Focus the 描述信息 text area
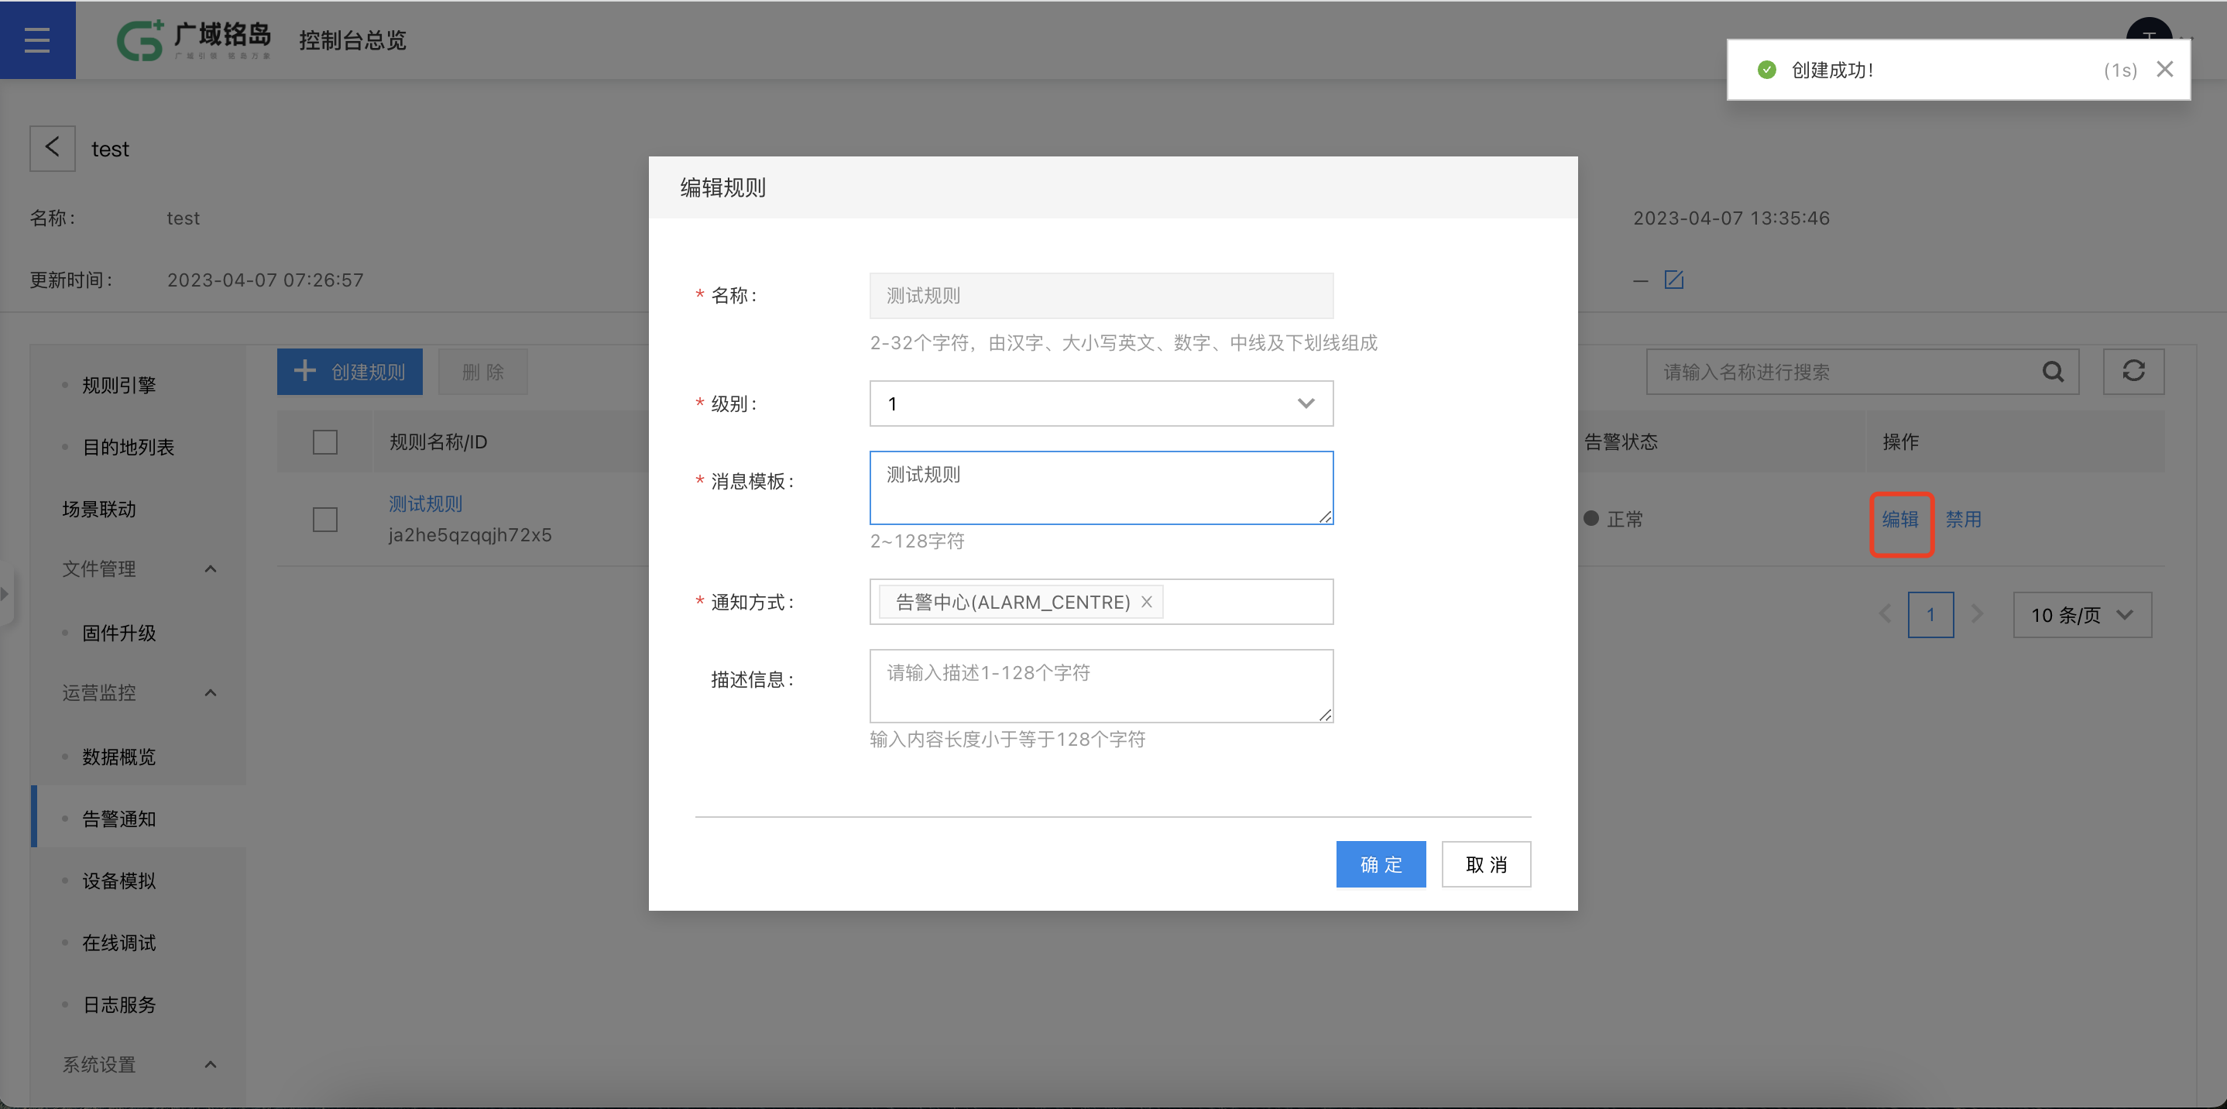This screenshot has height=1109, width=2227. click(1100, 686)
